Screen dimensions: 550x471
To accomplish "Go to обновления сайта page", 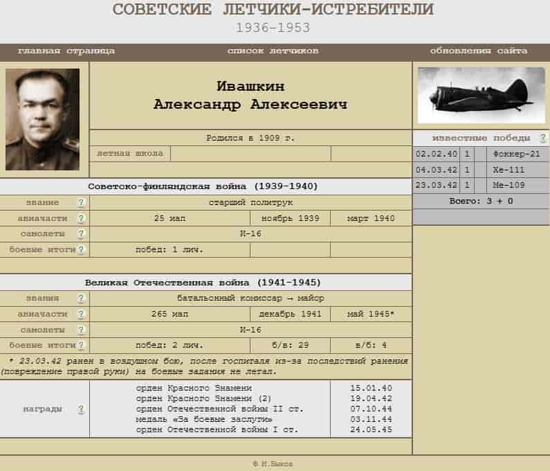I will tap(478, 51).
